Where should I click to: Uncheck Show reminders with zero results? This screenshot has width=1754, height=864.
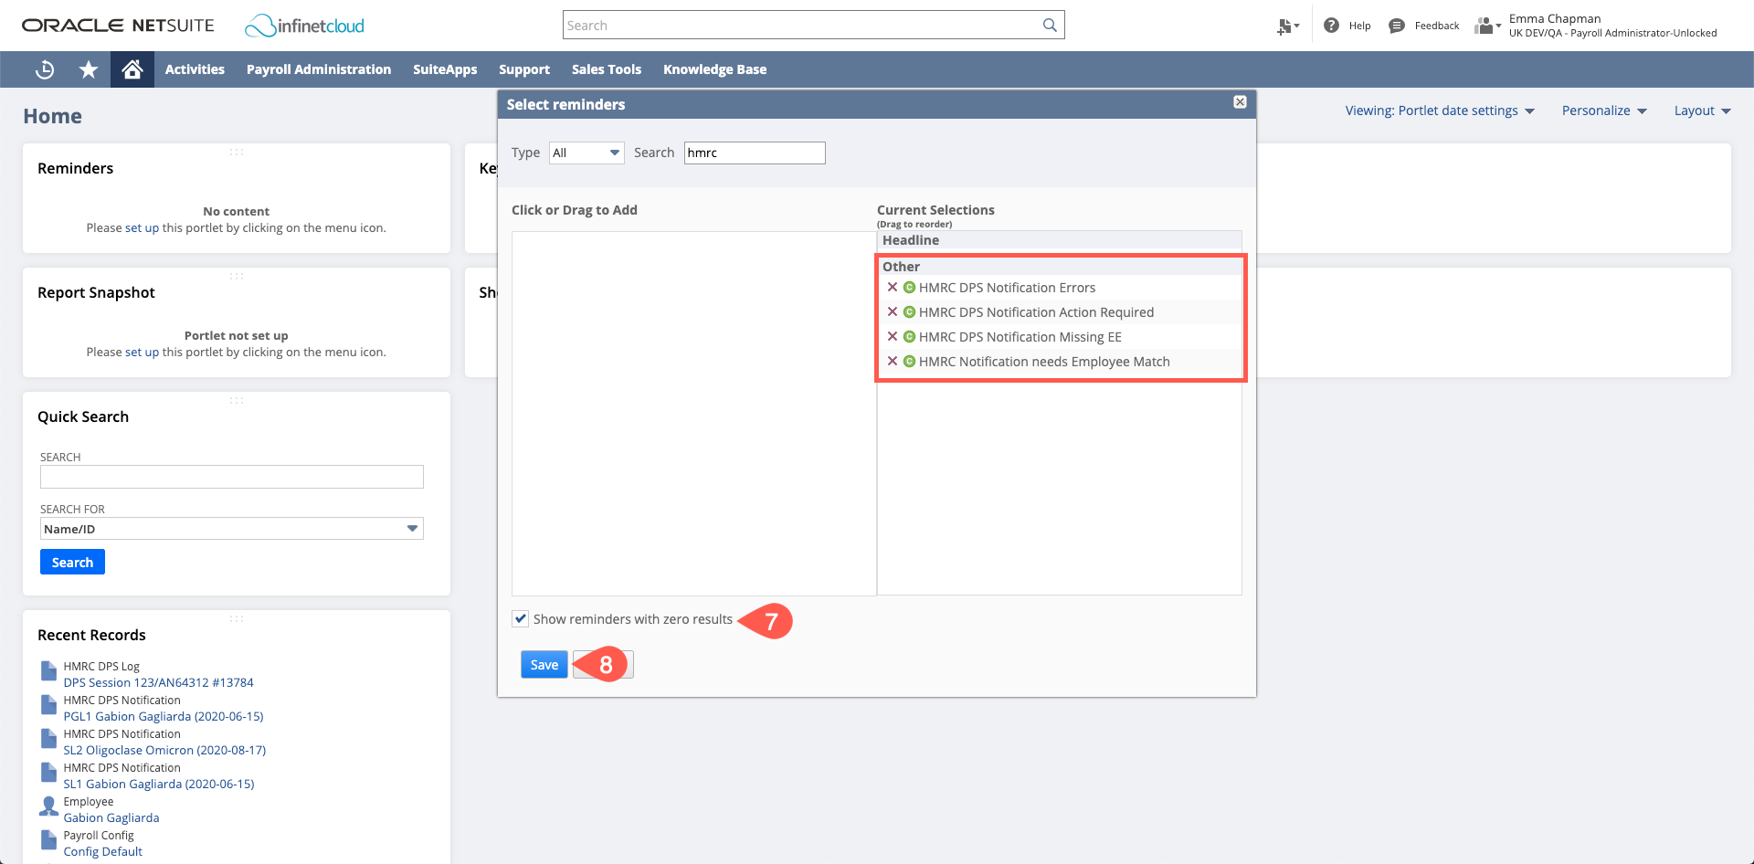tap(520, 618)
